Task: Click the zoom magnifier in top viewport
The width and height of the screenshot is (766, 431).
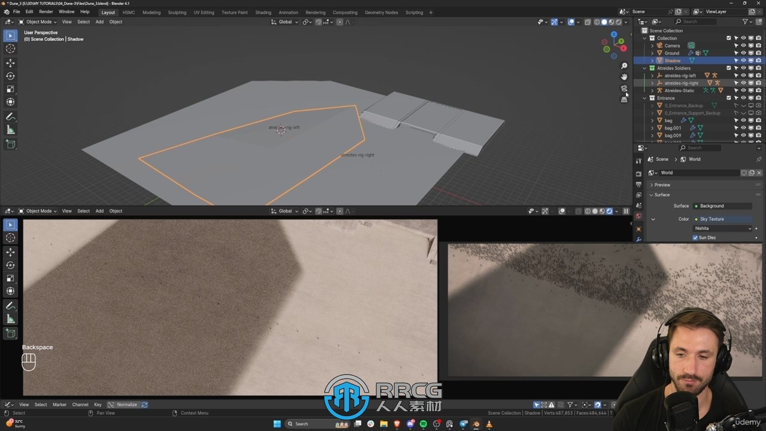Action: (624, 66)
